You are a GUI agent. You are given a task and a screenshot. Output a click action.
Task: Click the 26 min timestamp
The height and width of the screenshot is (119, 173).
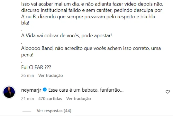coord(28,76)
